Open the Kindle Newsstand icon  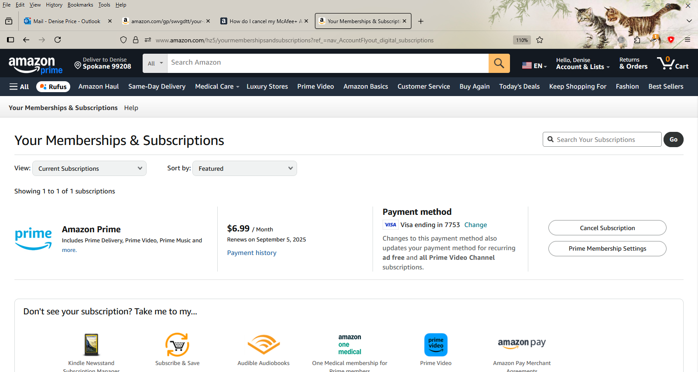pyautogui.click(x=91, y=345)
